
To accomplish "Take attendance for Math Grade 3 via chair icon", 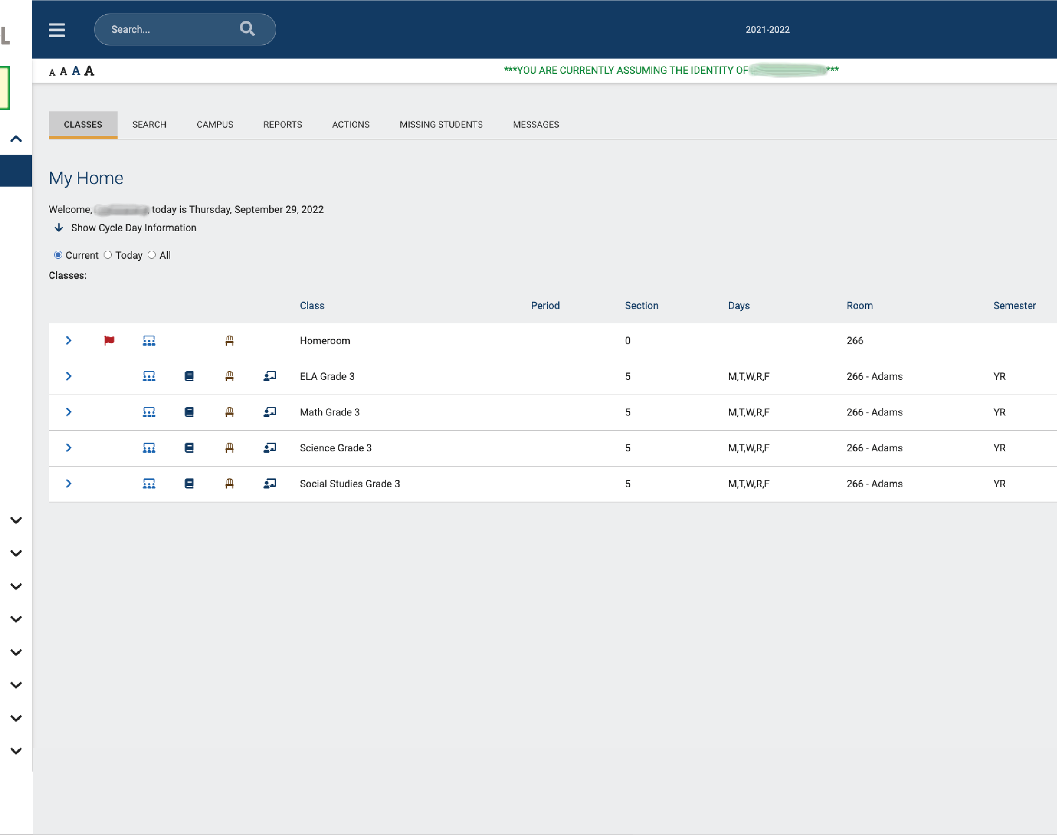I will pyautogui.click(x=229, y=412).
